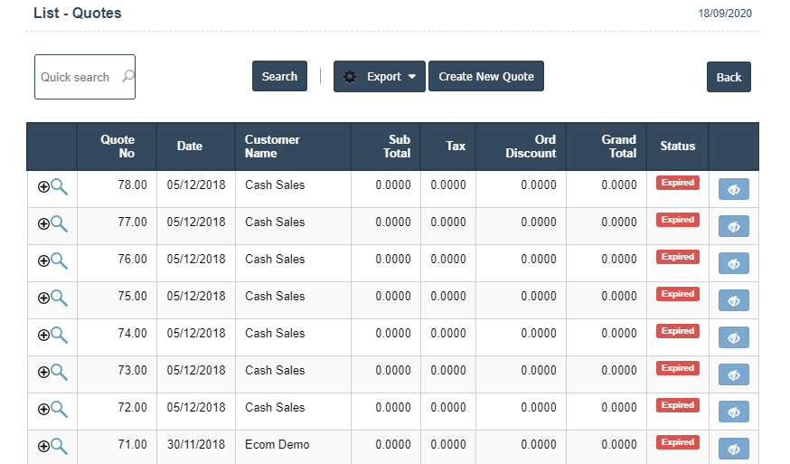The width and height of the screenshot is (790, 464).
Task: Focus the Quick search input field
Action: click(77, 77)
